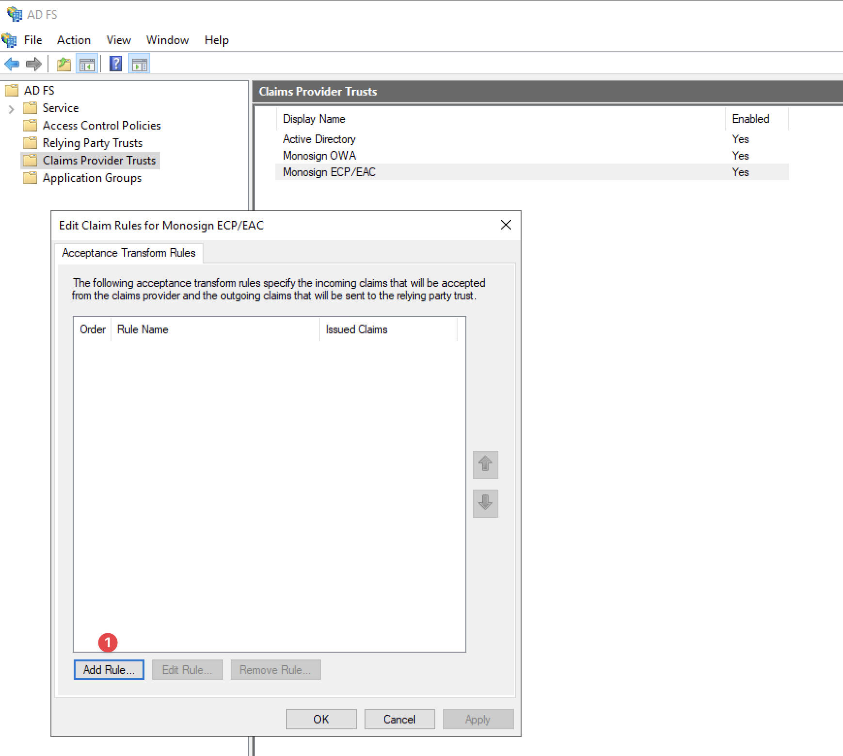Image resolution: width=843 pixels, height=756 pixels.
Task: Click the Up one level folder icon
Action: click(64, 64)
